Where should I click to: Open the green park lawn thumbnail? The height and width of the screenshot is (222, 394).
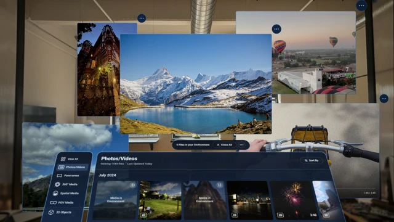tap(161, 200)
